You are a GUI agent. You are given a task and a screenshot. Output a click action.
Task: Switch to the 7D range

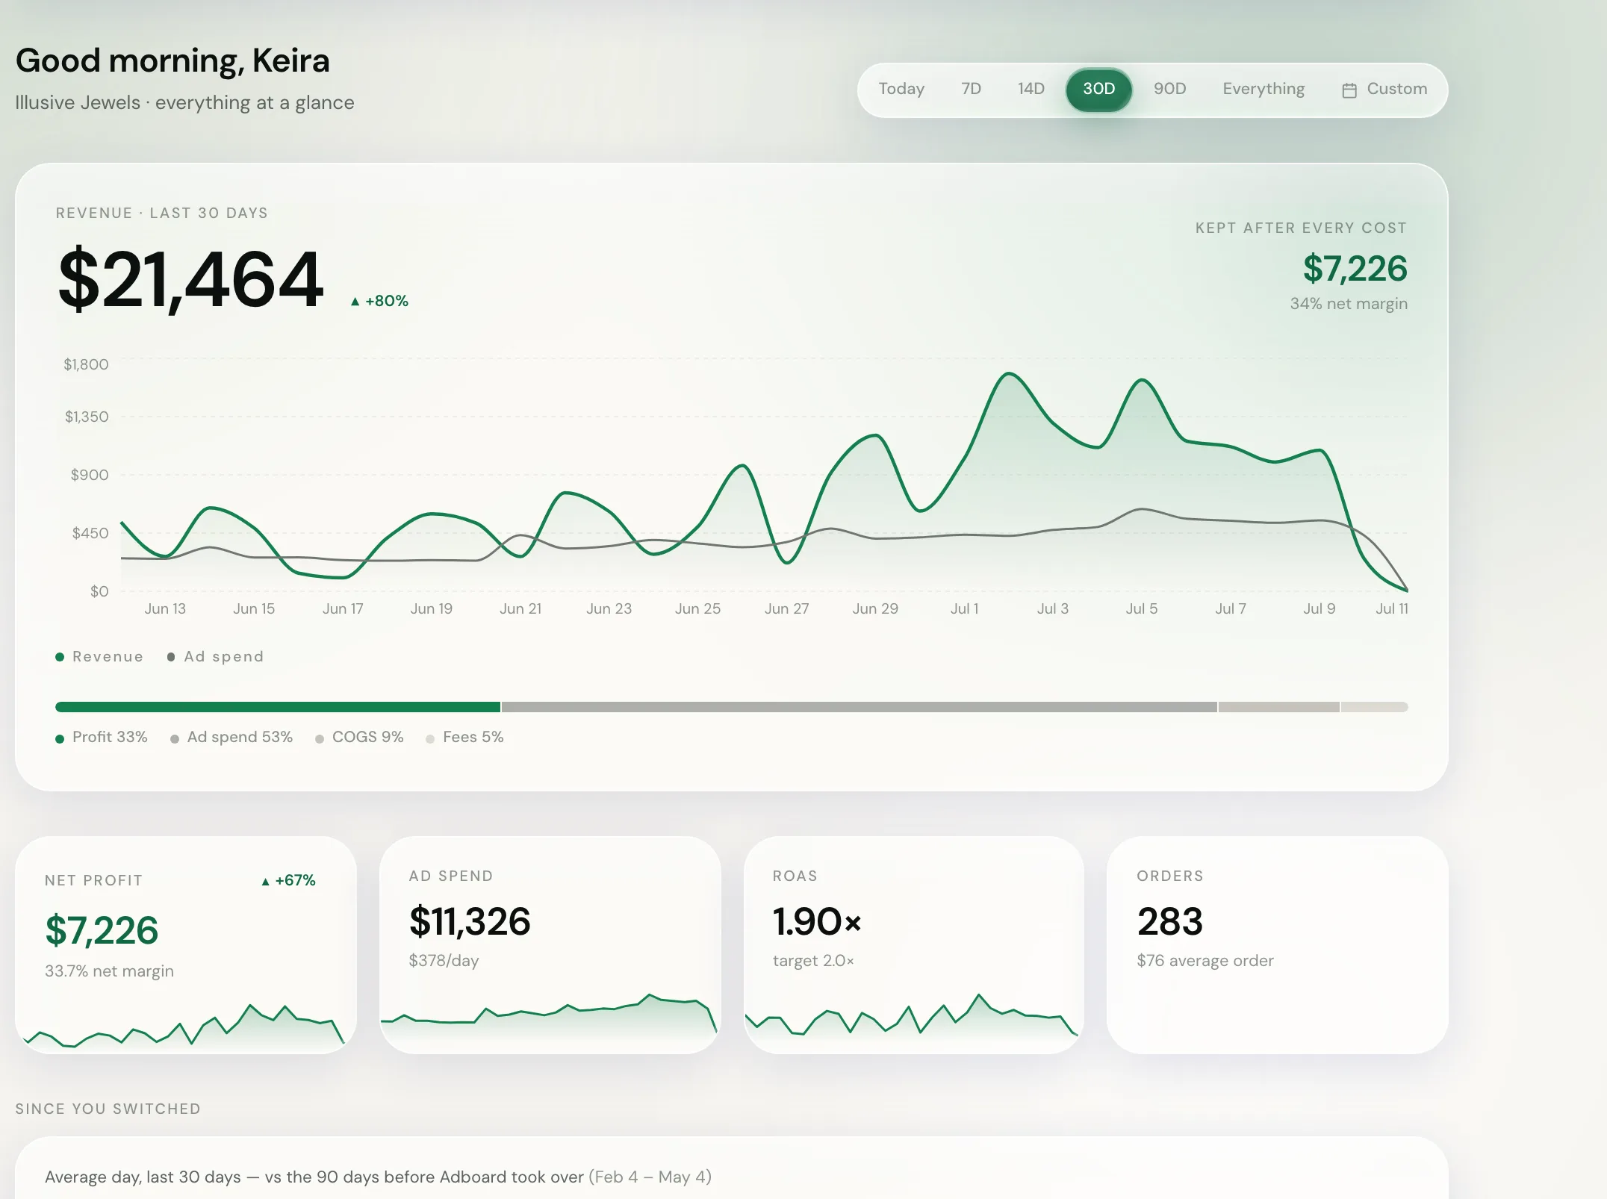pos(971,89)
